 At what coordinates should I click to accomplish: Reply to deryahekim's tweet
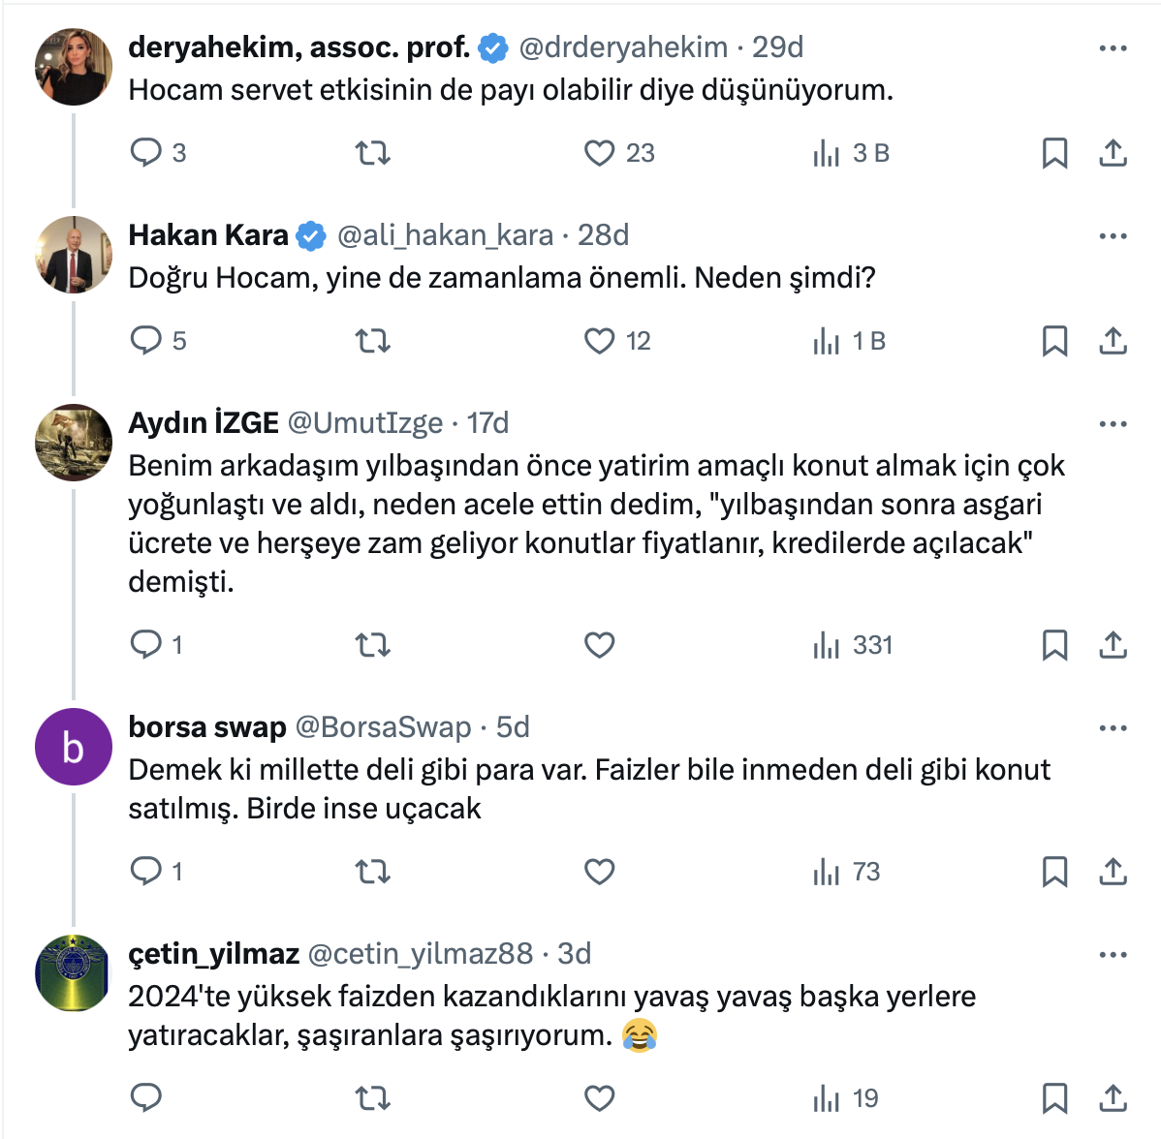coord(146,153)
